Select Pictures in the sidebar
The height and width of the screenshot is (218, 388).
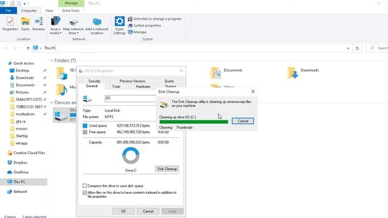(22, 92)
